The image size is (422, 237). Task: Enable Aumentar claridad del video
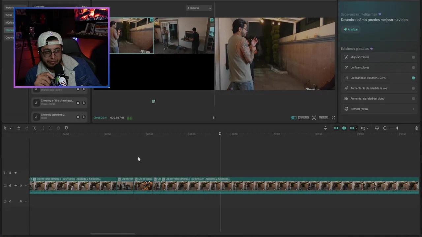pos(413,99)
